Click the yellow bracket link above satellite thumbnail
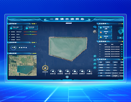 tap(33, 53)
